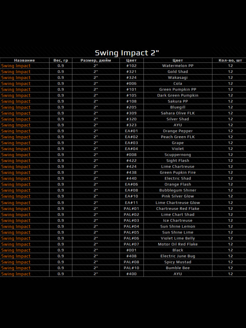Select the "Orange Flash" color cell
246x328 pixels.
[x=178, y=184]
